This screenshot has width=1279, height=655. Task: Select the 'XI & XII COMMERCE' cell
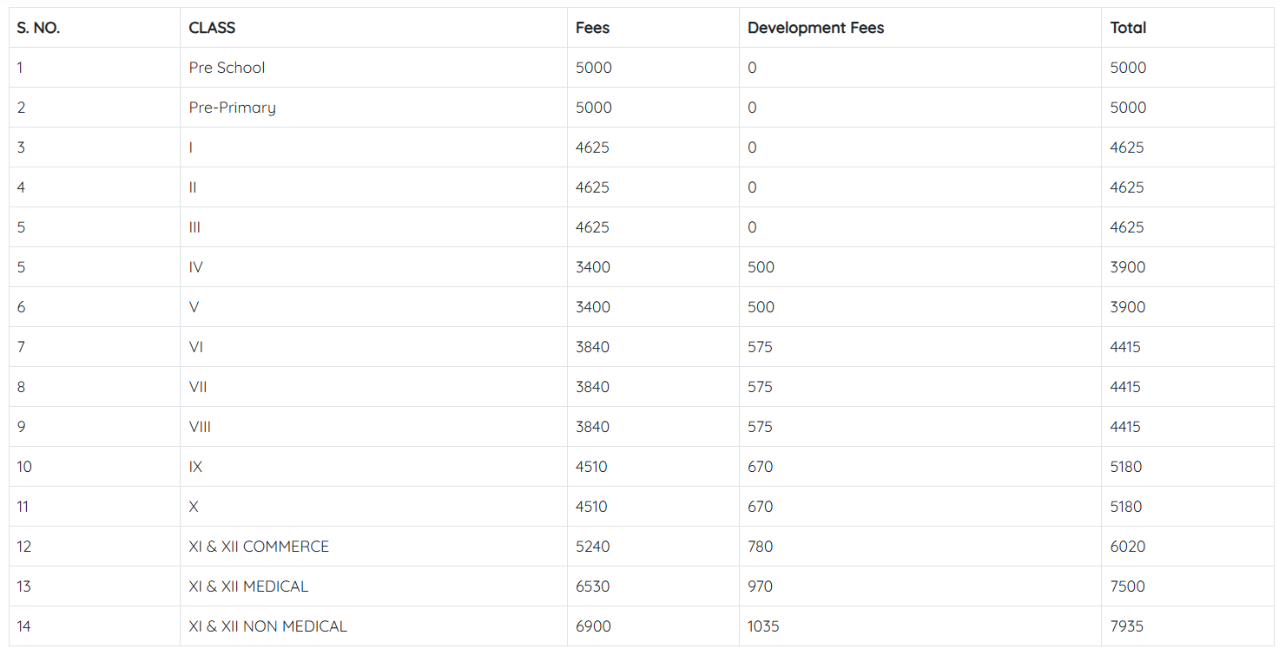259,547
